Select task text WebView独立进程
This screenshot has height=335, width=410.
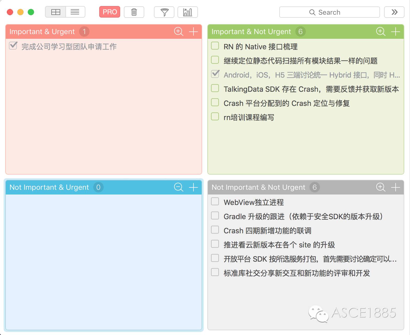(x=254, y=202)
